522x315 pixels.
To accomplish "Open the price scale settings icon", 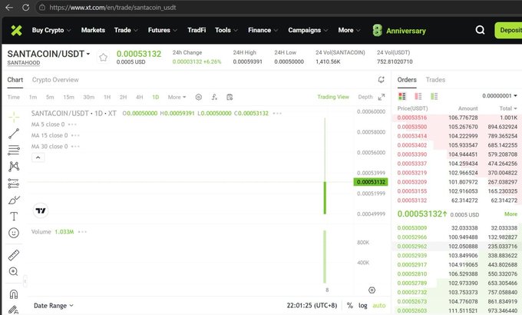I will click(x=372, y=290).
